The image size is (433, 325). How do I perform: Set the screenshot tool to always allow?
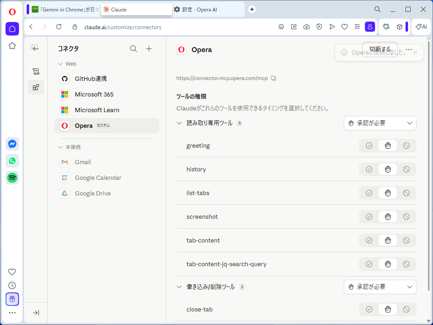pyautogui.click(x=368, y=216)
